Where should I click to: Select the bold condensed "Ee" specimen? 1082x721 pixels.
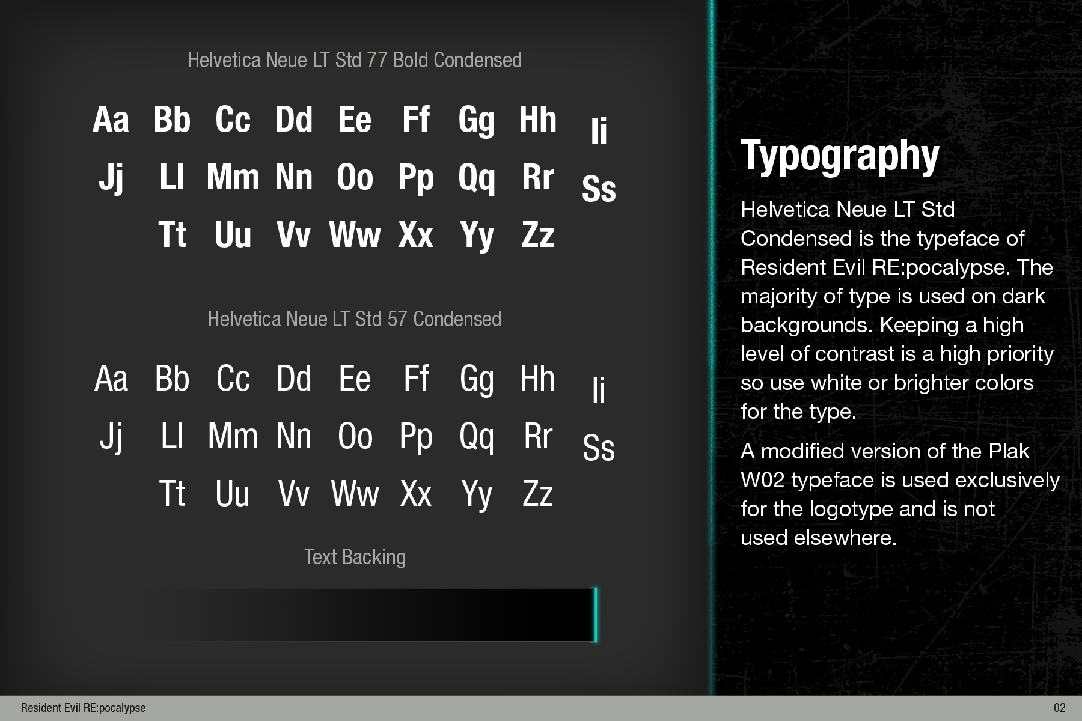pos(355,119)
